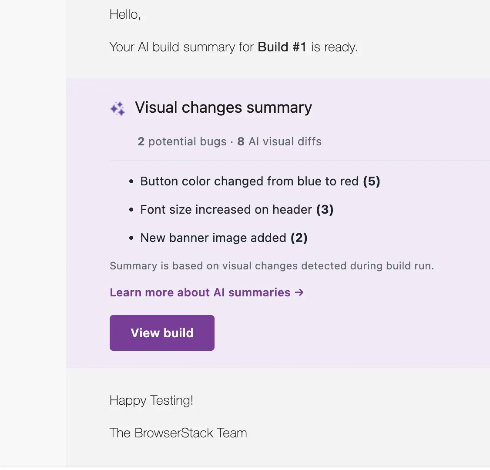This screenshot has width=490, height=470.
Task: Click the Happy Testing message
Action: (x=151, y=400)
